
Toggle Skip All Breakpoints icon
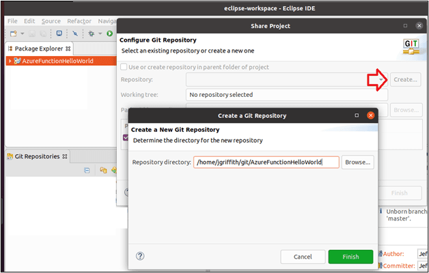click(75, 33)
